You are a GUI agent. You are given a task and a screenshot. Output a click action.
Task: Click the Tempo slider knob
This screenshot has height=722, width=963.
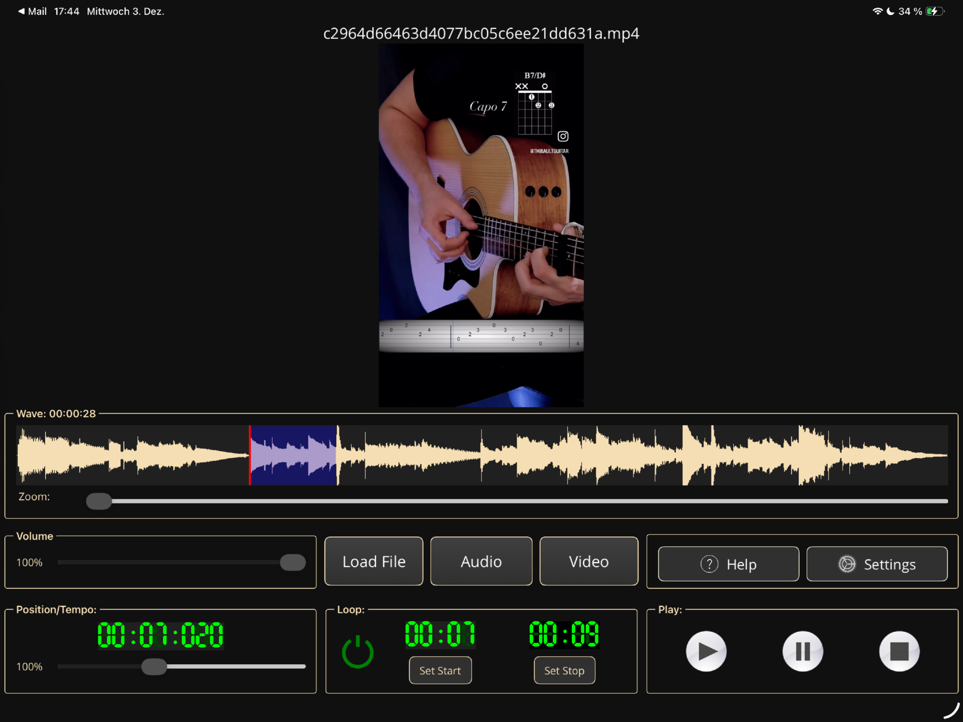point(154,667)
